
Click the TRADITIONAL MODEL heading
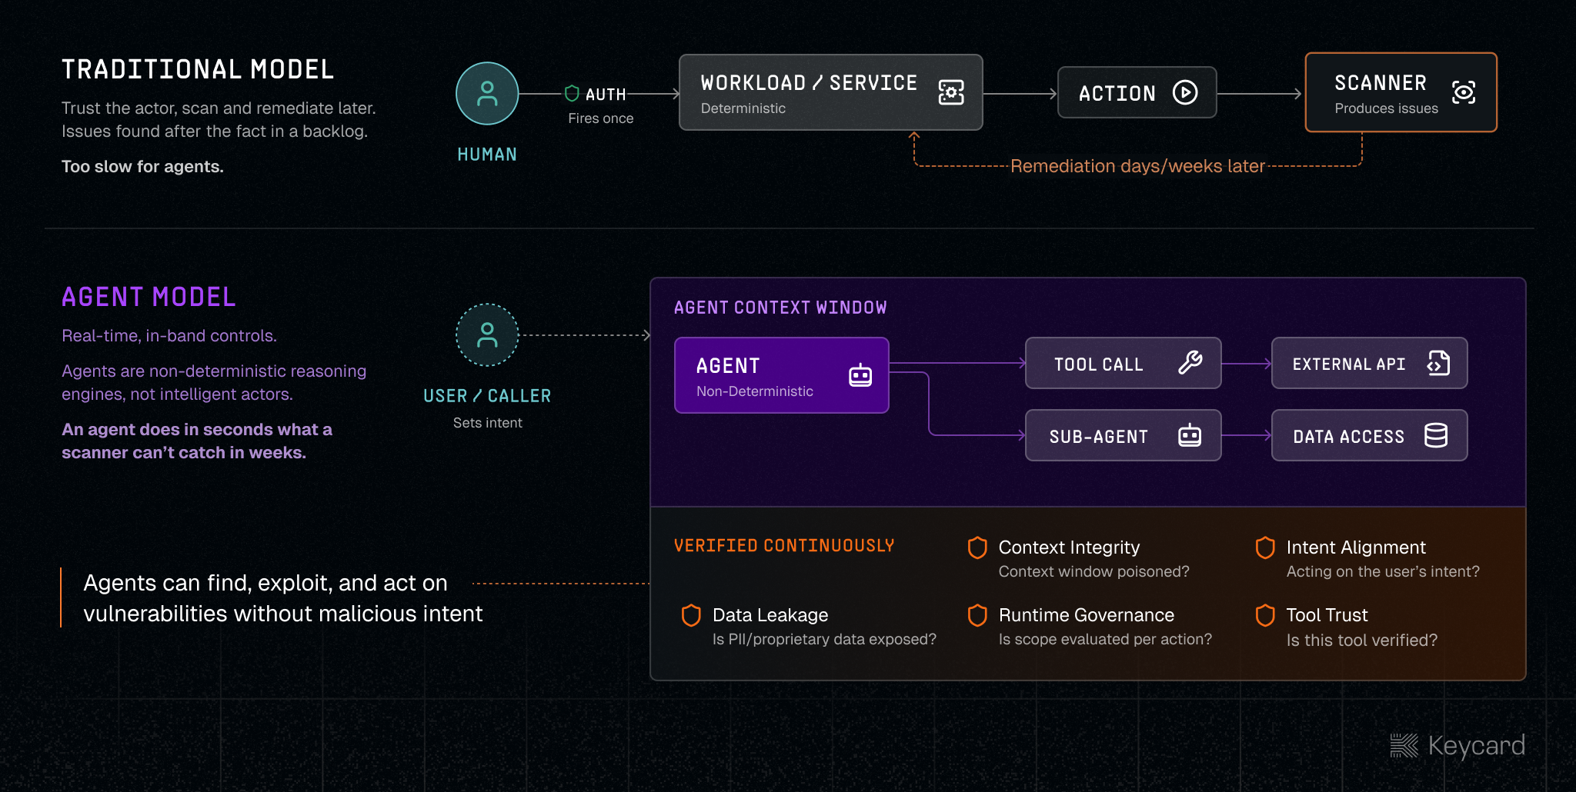click(198, 69)
